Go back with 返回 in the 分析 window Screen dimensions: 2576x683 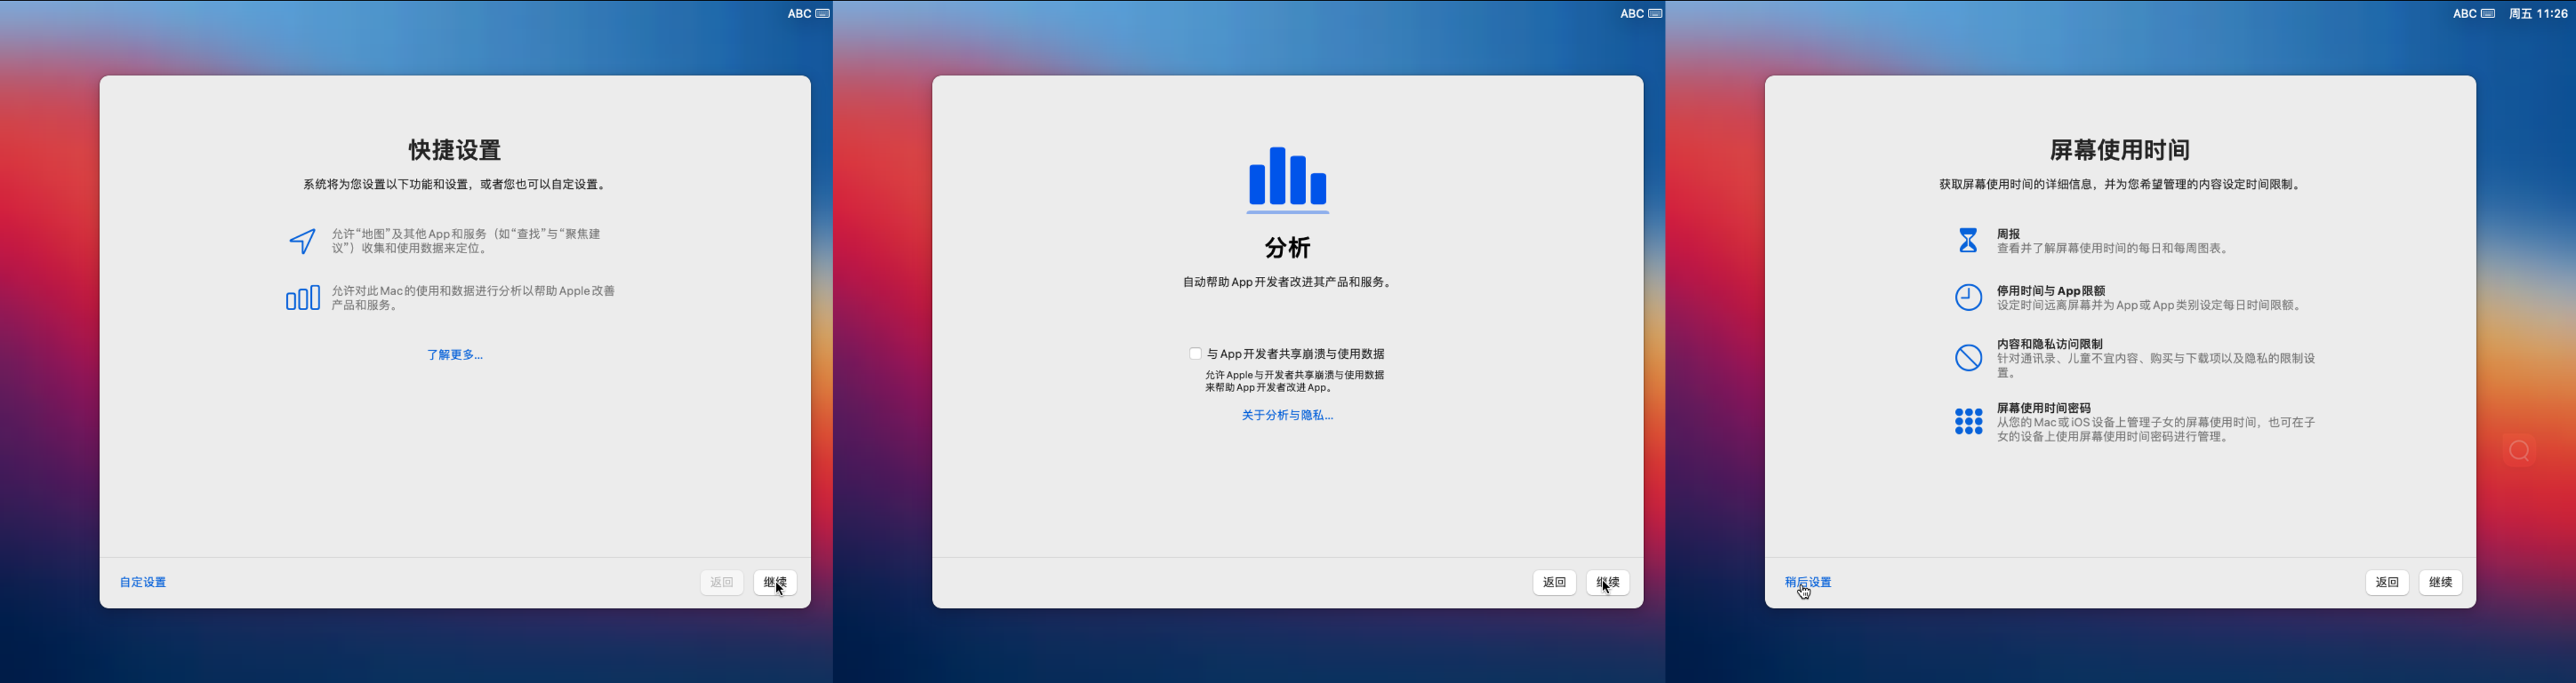1554,582
